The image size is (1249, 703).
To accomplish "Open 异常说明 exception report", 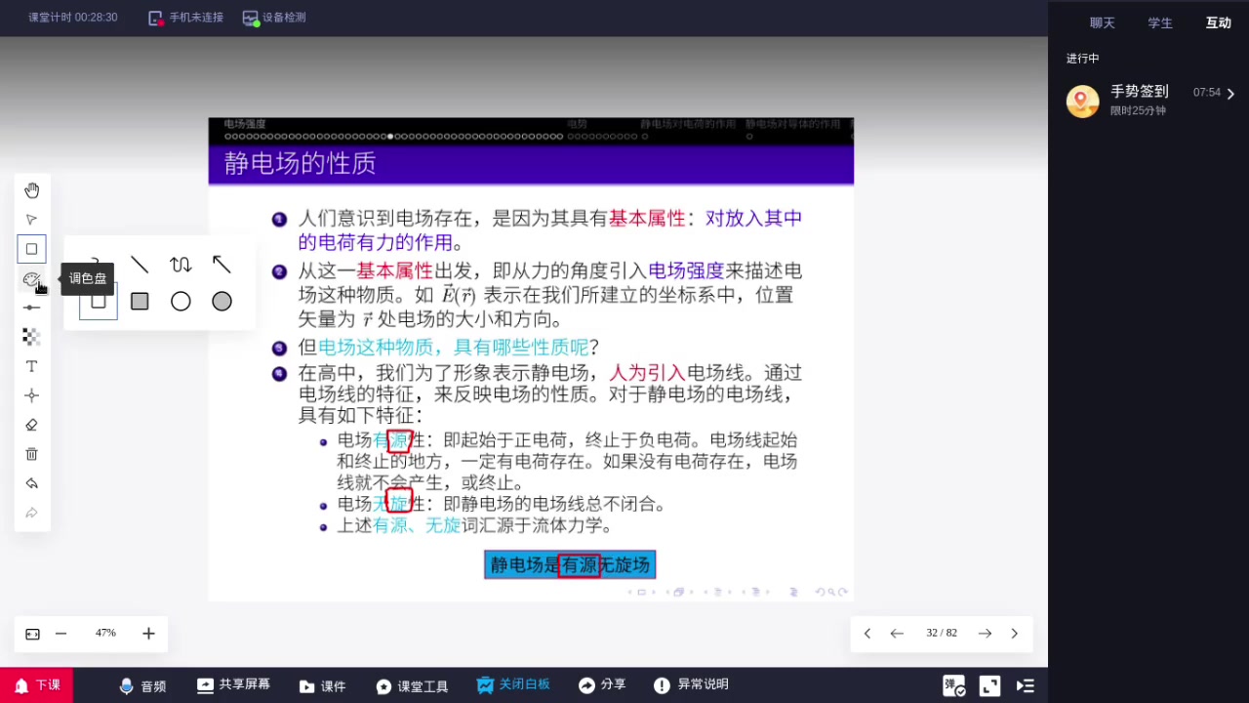I will tap(691, 685).
